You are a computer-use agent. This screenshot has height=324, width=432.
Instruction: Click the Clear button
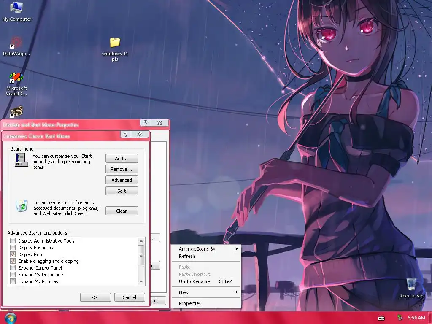122,211
